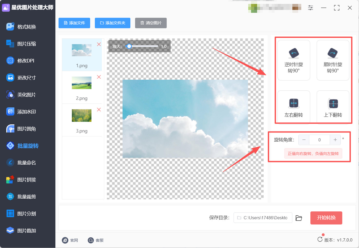Click the 美化图片 sidebar icon
The width and height of the screenshot is (359, 248).
(10, 95)
